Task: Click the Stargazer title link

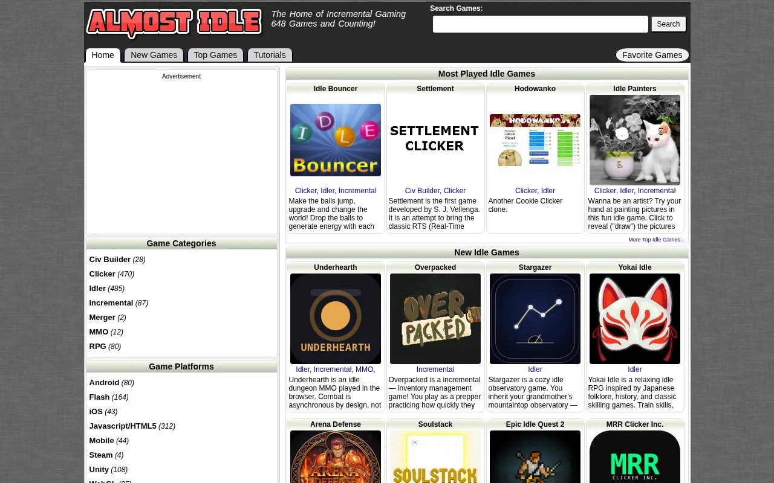Action: (535, 267)
